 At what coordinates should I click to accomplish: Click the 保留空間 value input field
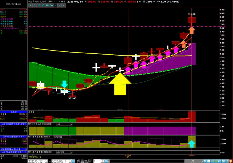(97, 161)
